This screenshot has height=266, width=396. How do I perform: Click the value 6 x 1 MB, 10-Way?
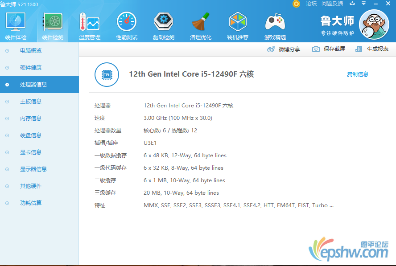click(x=184, y=180)
